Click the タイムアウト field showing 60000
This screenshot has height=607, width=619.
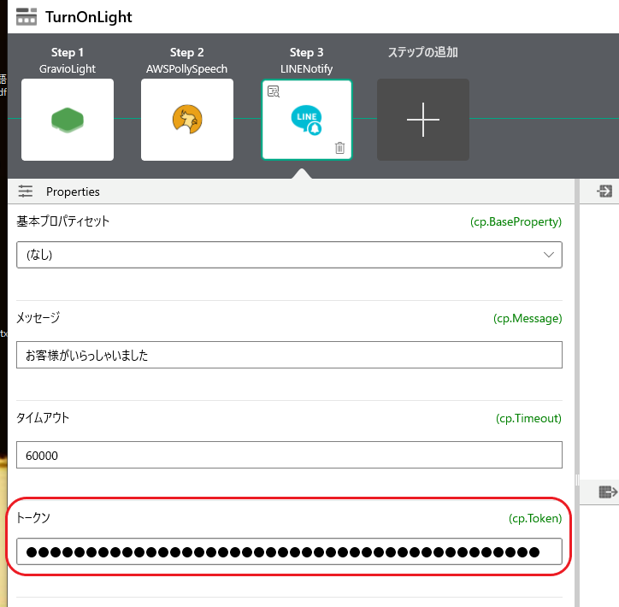point(289,455)
